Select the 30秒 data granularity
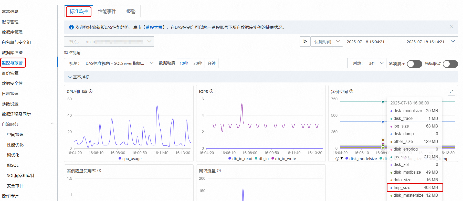The width and height of the screenshot is (463, 201). [x=198, y=63]
